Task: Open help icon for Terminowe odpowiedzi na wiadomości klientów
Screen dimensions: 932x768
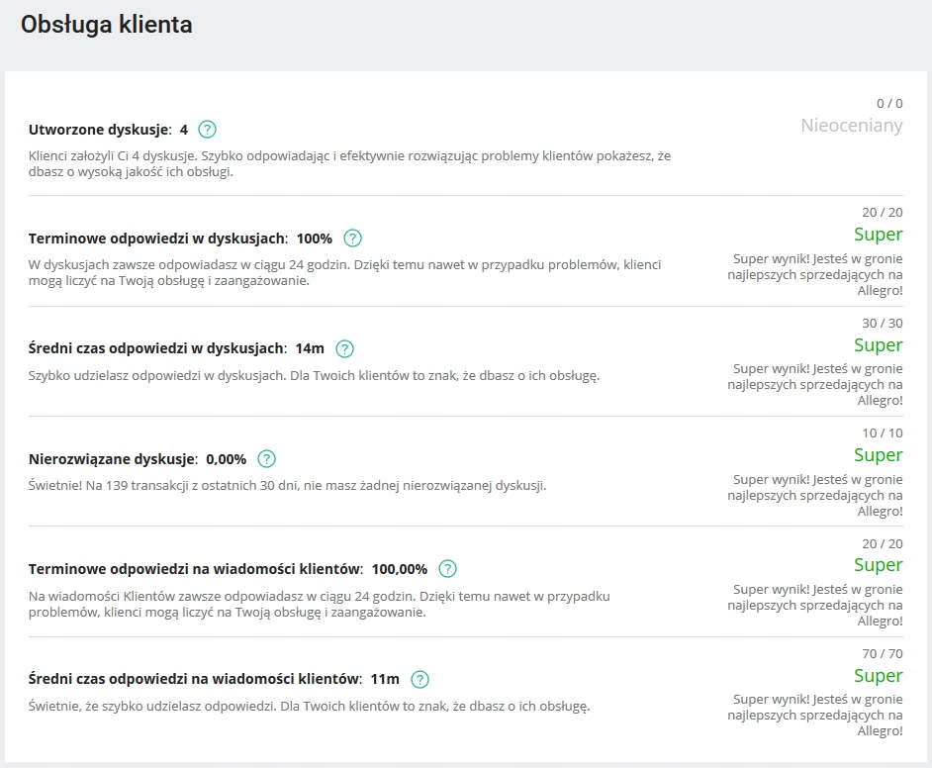Action: (x=447, y=569)
